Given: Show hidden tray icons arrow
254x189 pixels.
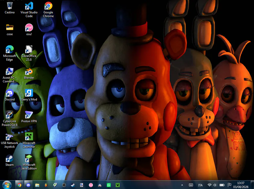Looking at the screenshot, I should click(182, 185).
